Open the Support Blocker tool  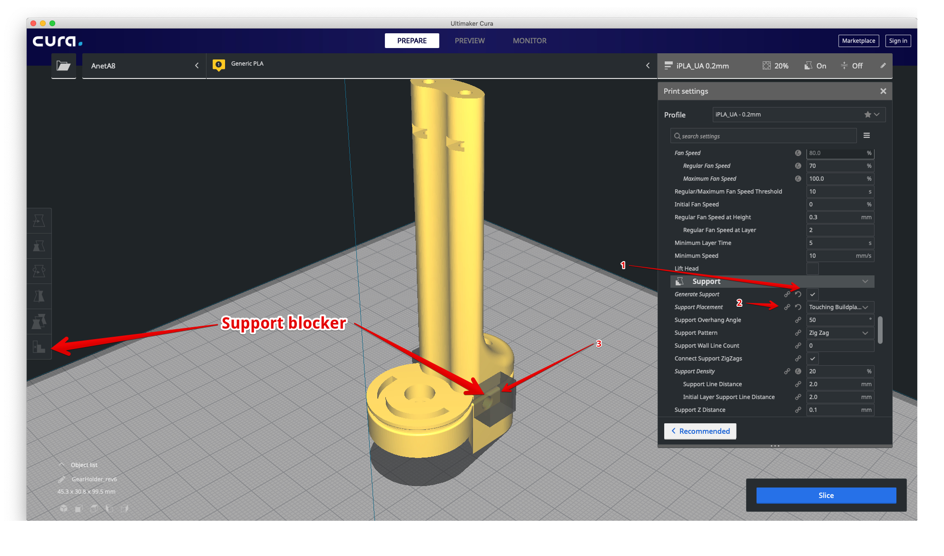coord(39,347)
